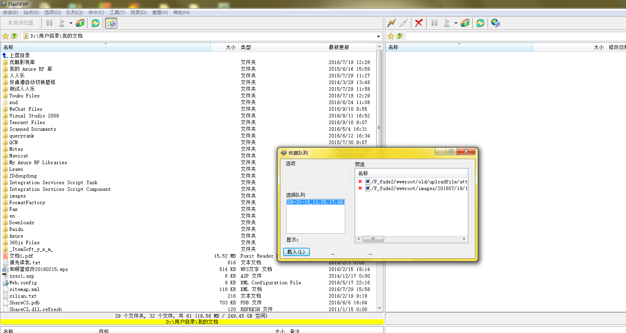Viewport: 626px width, 333px height.
Task: Open the 工具(T) menu
Action: click(x=117, y=13)
